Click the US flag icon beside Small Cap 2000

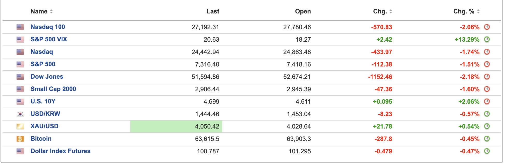pos(20,89)
